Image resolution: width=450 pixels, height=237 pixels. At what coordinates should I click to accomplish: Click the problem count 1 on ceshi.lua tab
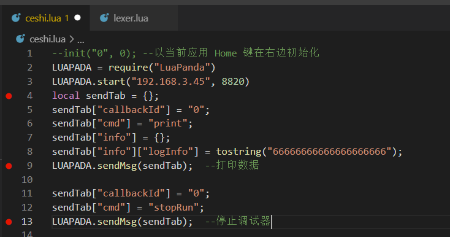point(67,18)
